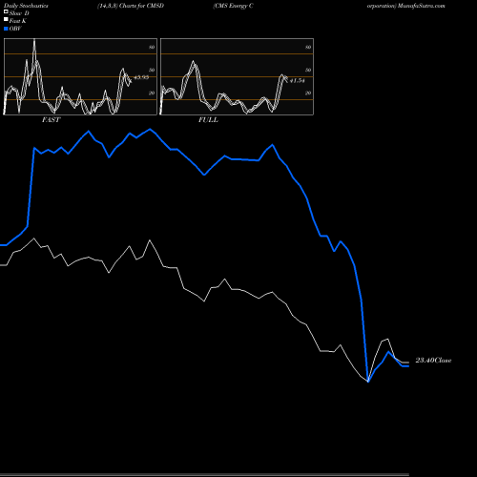Click the FAST stochastic chart panel
Image resolution: width=477 pixels, height=477 pixels.
80,76
